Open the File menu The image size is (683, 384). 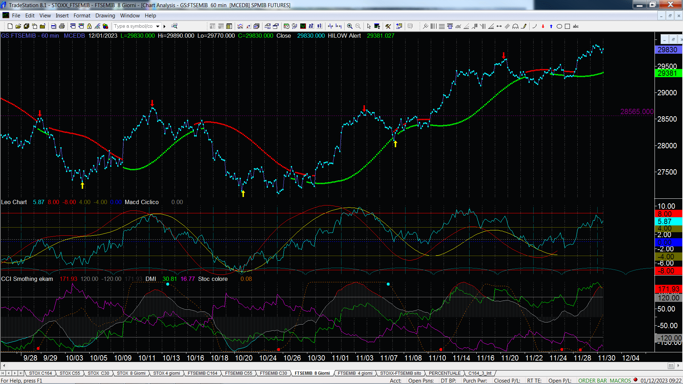point(16,16)
